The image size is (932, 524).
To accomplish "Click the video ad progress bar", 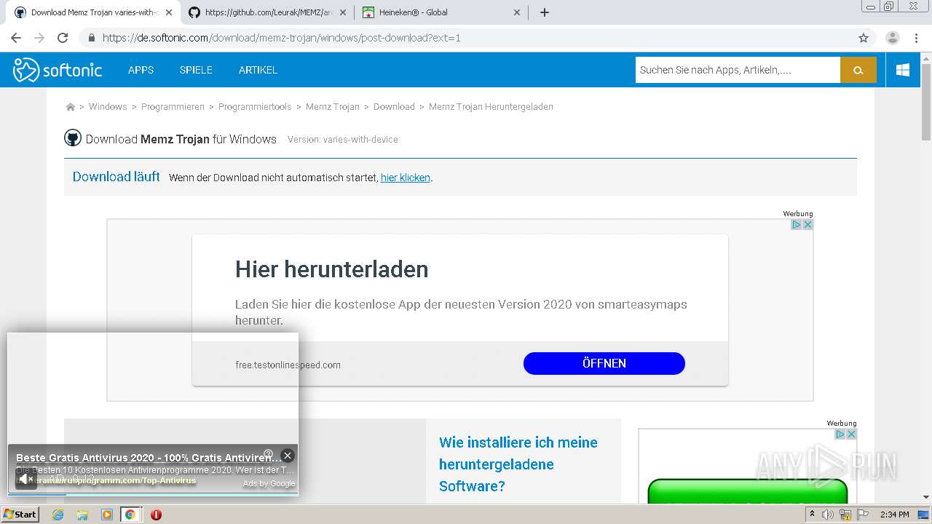I will click(153, 494).
